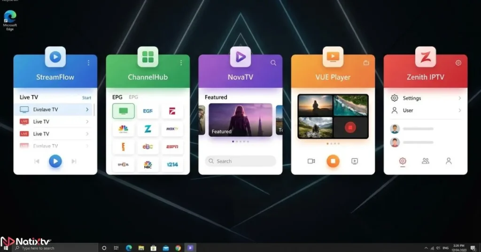Select the first user avatar in Zenith

395,129
